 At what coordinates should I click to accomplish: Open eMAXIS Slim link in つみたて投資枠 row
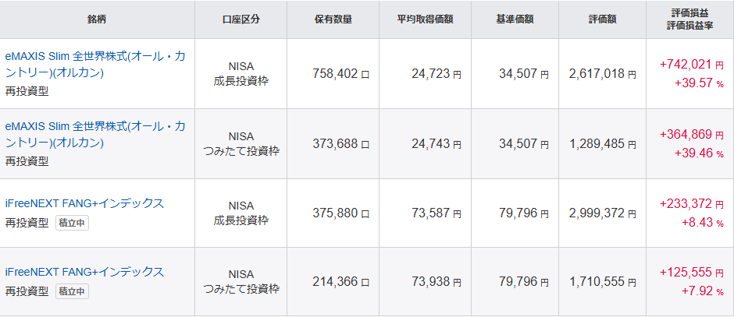(94, 127)
